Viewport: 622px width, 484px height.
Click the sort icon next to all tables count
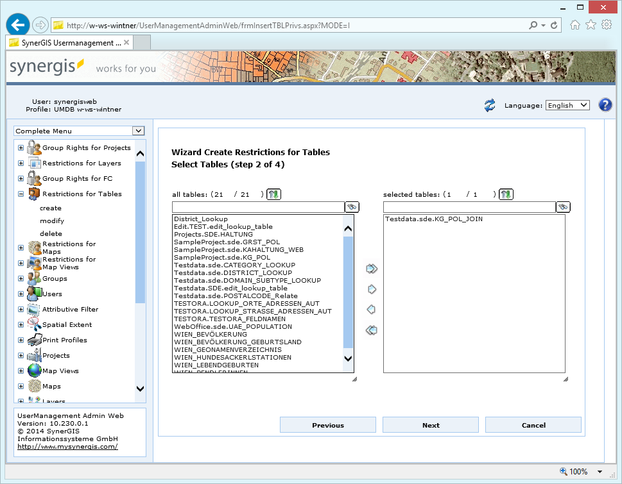[x=273, y=194]
